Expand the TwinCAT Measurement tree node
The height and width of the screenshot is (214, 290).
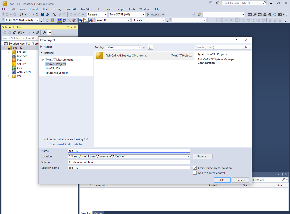coord(43,60)
